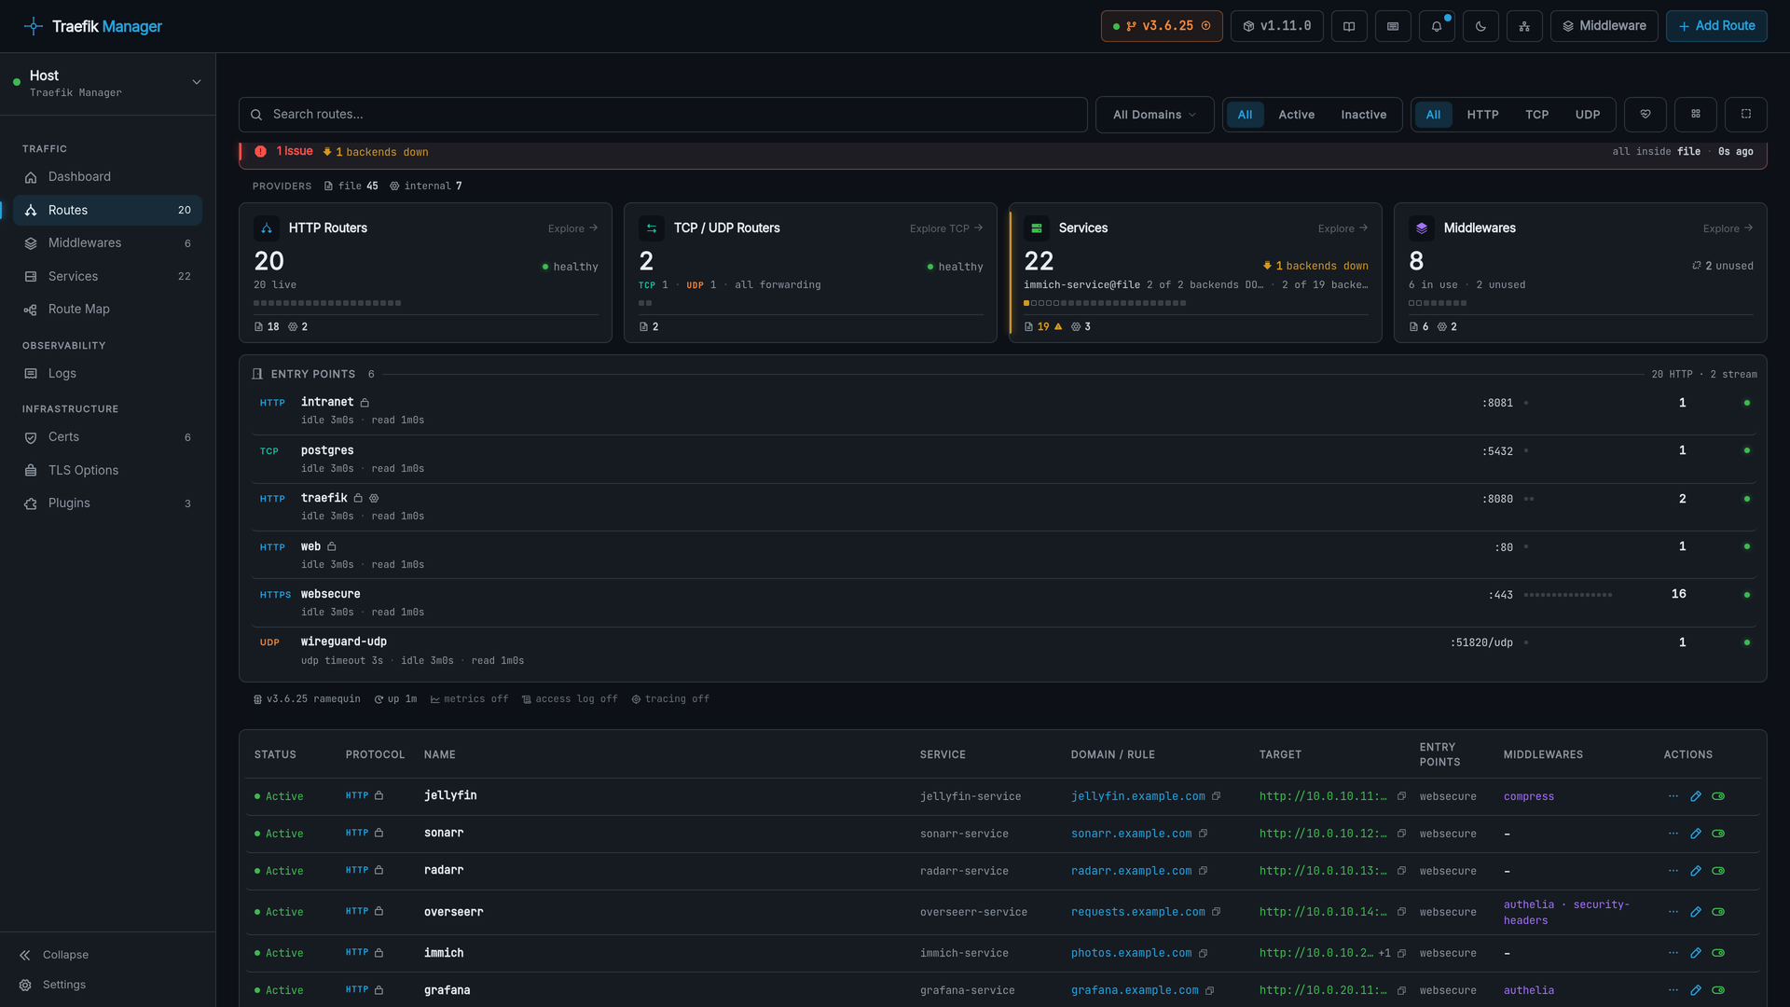Click the Middleware button in header
Viewport: 1790px width, 1007px height.
tap(1604, 26)
